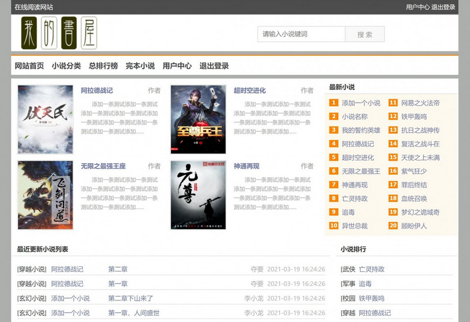Open 阿拉德战记 in the 小说排行 list

pos(375,313)
